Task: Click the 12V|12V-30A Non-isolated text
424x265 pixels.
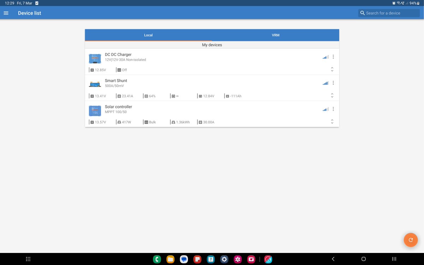Action: pyautogui.click(x=125, y=60)
